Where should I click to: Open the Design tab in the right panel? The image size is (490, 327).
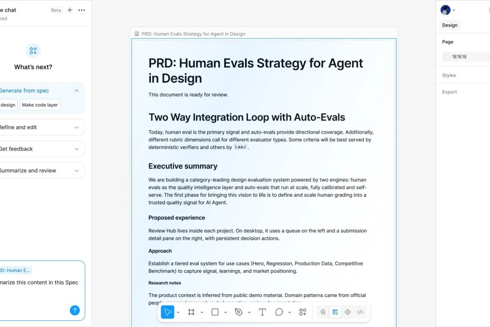[449, 25]
